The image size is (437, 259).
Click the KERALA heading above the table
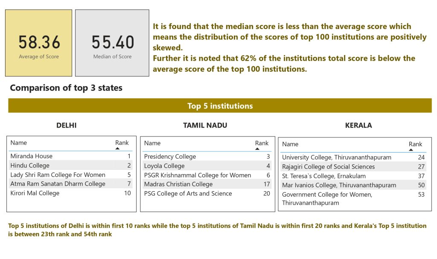click(358, 125)
